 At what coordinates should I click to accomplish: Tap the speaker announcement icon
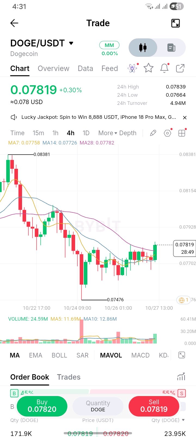[14, 117]
